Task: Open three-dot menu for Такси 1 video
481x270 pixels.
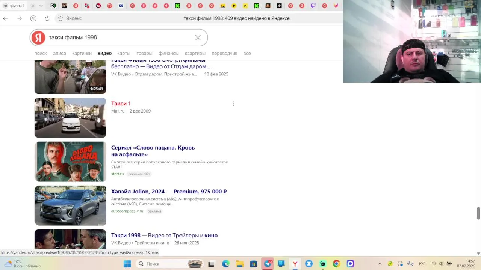Action: [233, 104]
